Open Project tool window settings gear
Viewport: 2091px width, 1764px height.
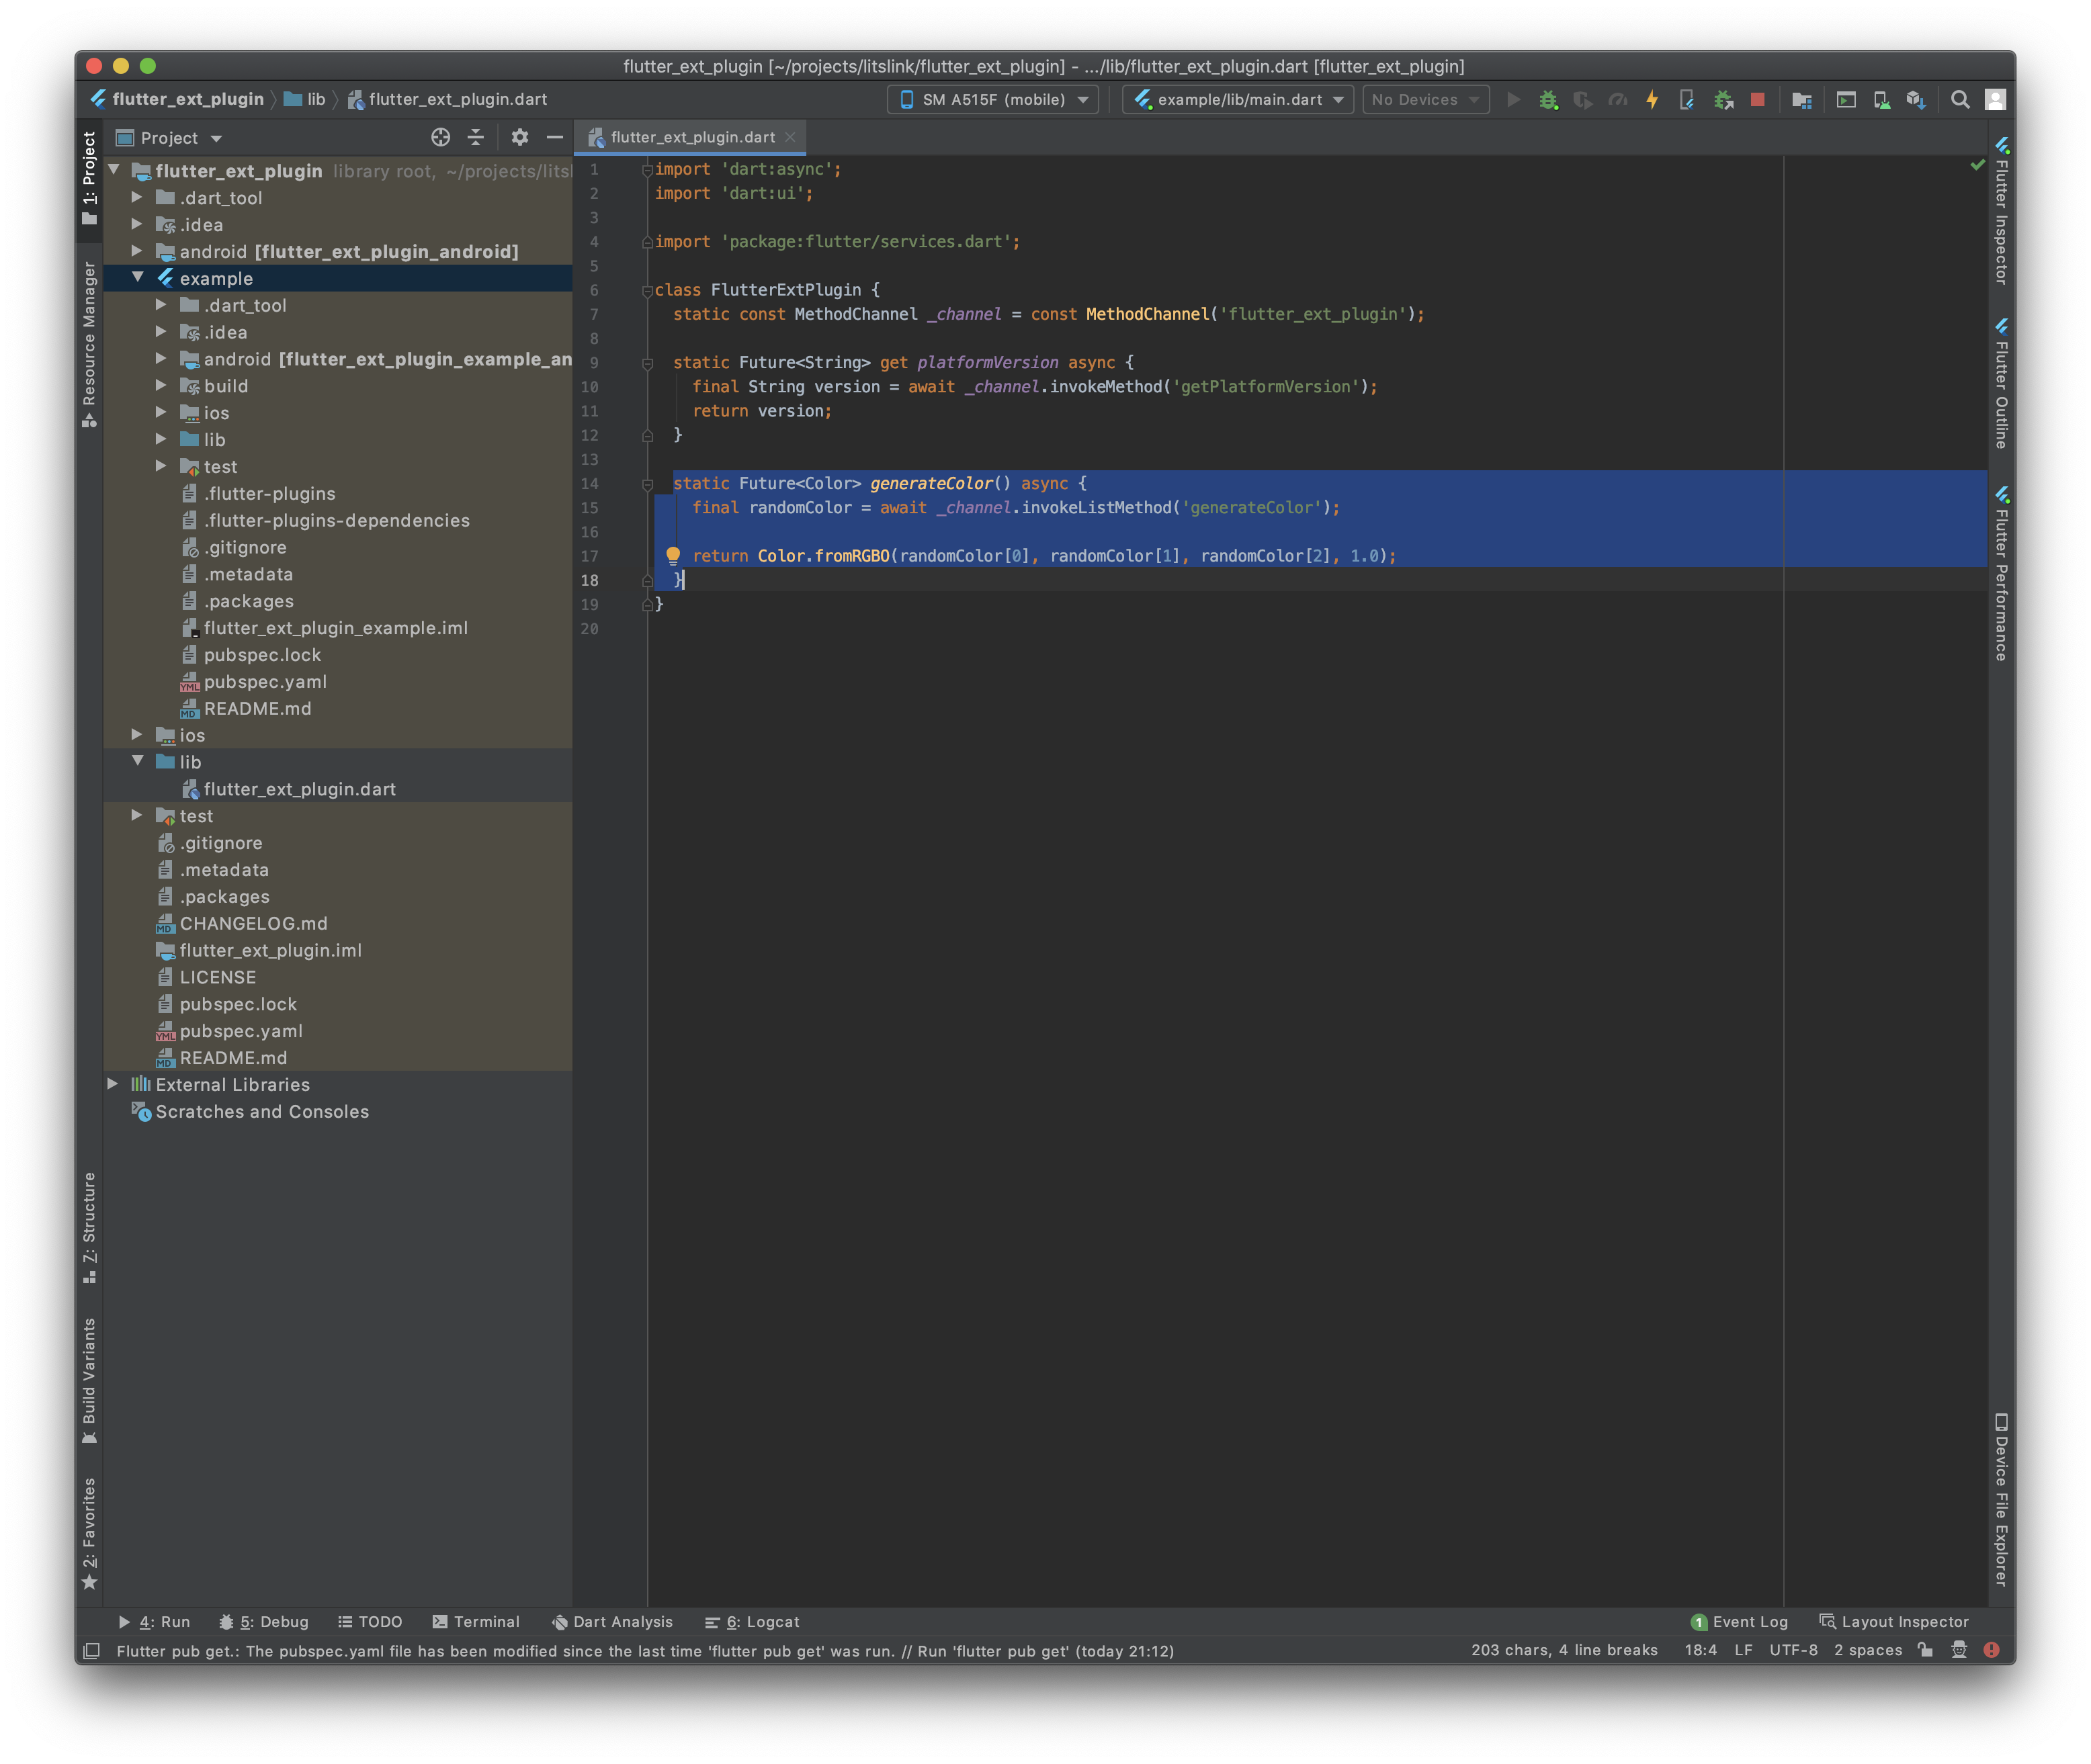pyautogui.click(x=519, y=137)
